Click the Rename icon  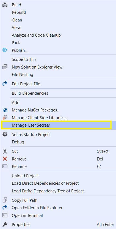pos(5,166)
